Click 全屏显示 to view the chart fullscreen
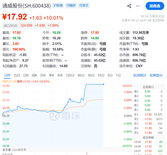Screen dimensions: 167x155 click(156, 75)
